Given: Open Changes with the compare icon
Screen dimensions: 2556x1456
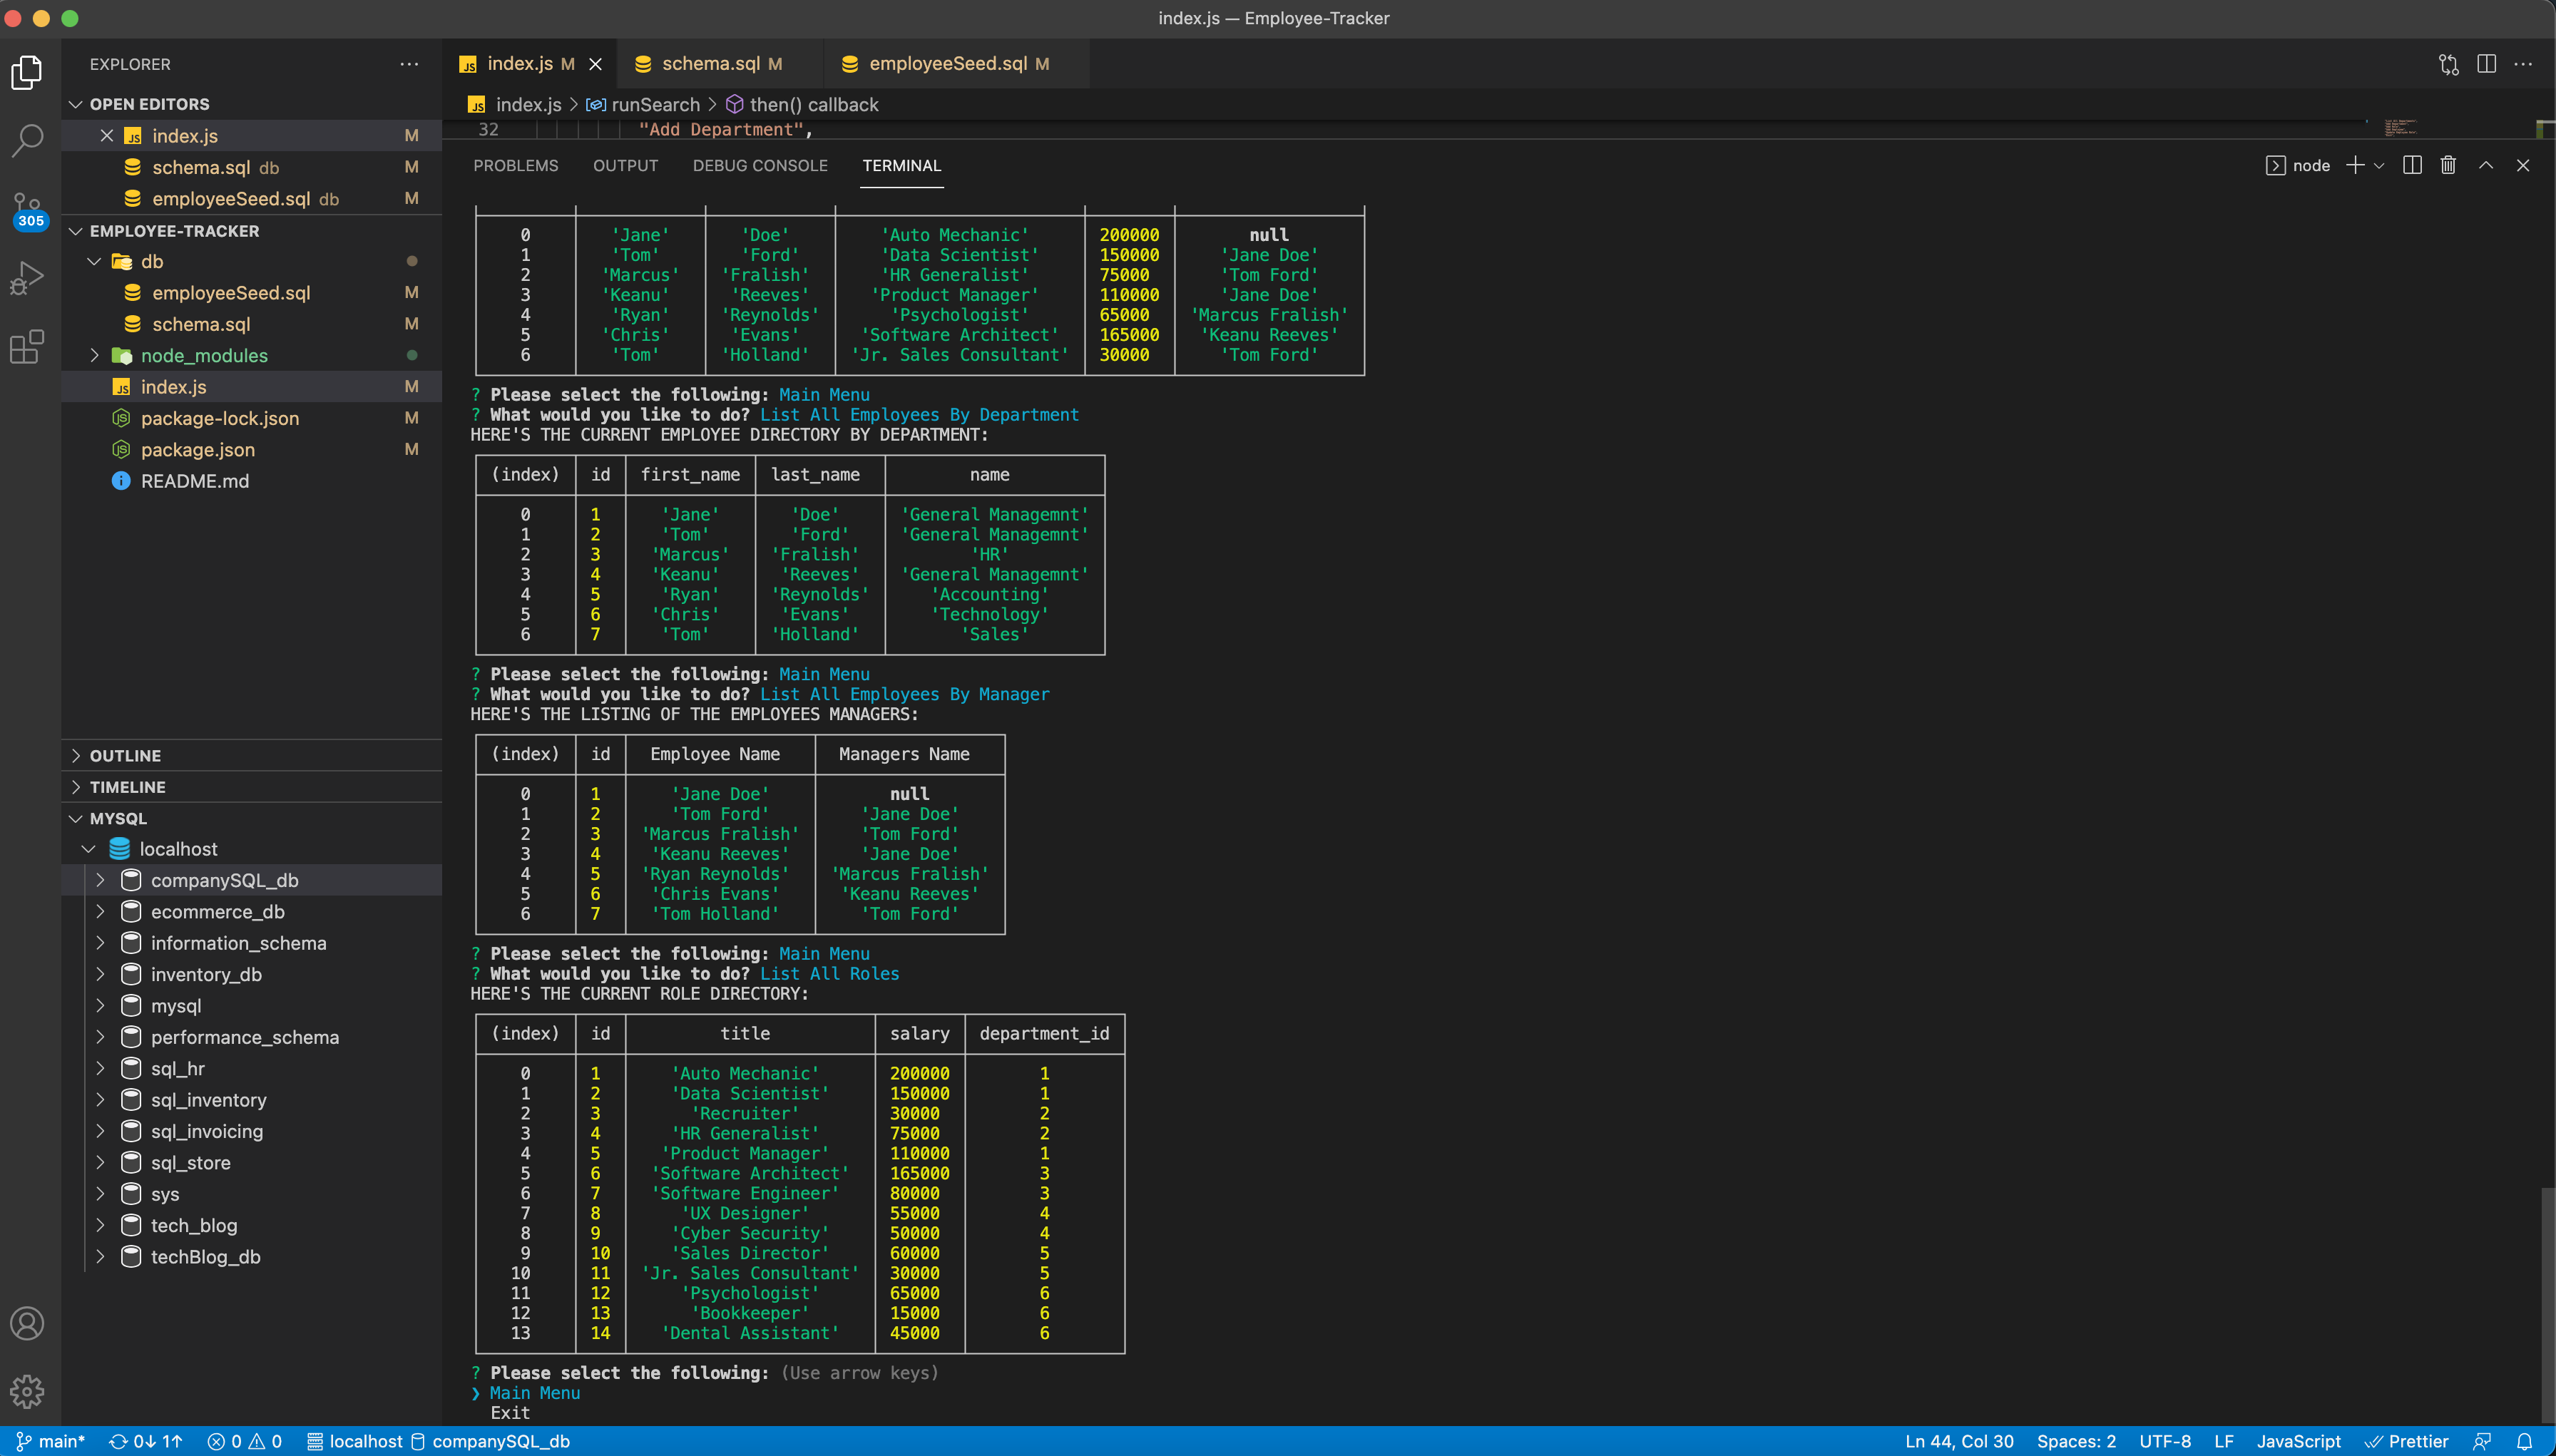Looking at the screenshot, I should click(2448, 64).
